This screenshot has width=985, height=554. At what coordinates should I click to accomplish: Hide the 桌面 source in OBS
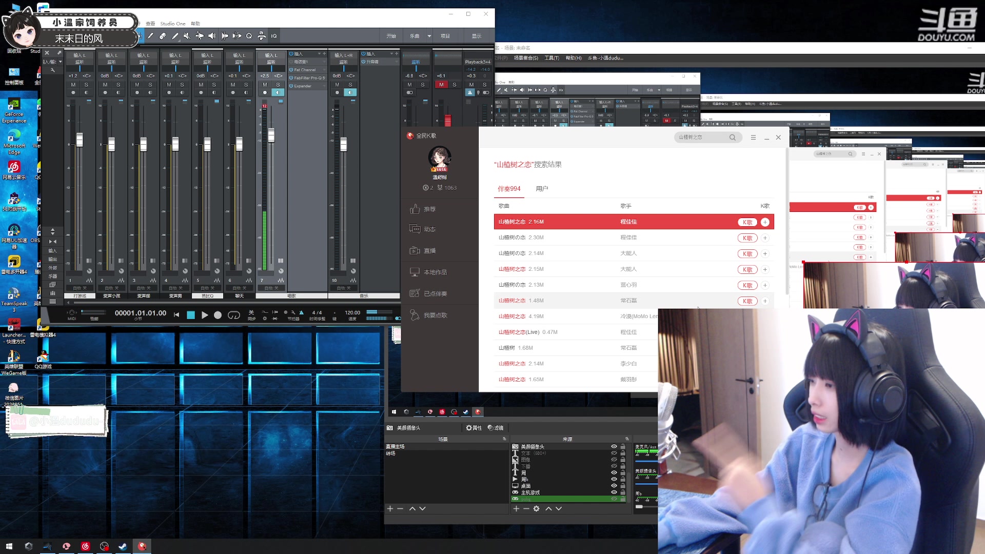(x=614, y=486)
